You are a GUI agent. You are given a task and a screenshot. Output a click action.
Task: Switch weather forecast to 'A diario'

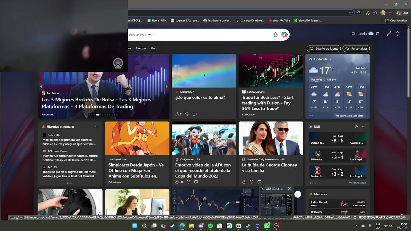331,80
